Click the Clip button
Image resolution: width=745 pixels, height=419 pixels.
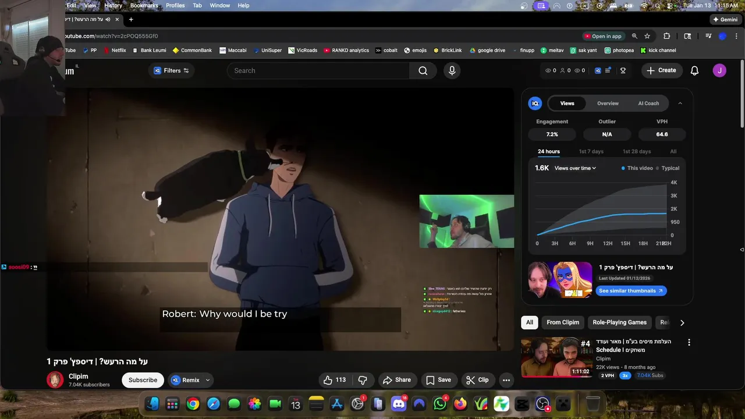477,380
